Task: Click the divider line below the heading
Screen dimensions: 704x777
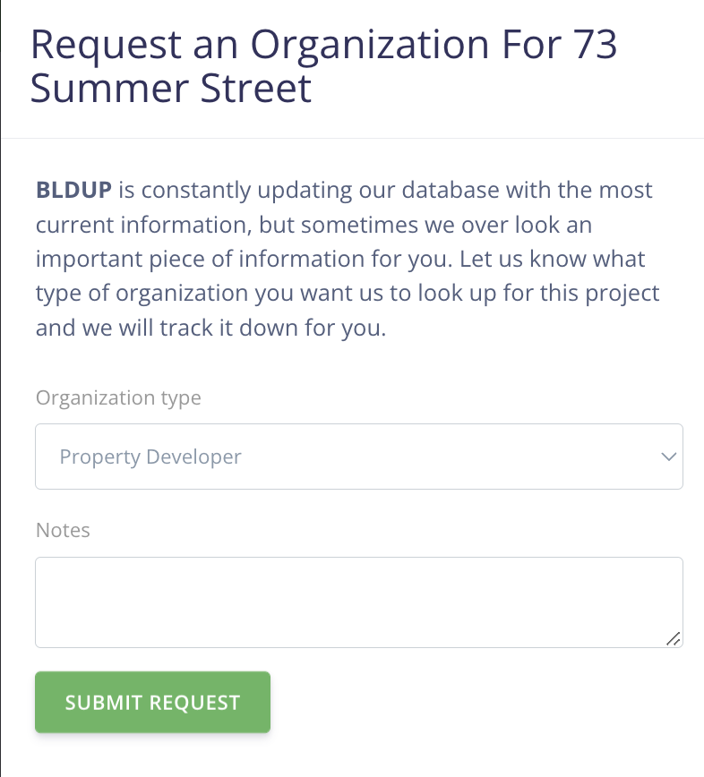Action: point(352,139)
